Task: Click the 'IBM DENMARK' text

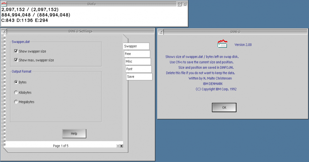Action: click(x=213, y=84)
